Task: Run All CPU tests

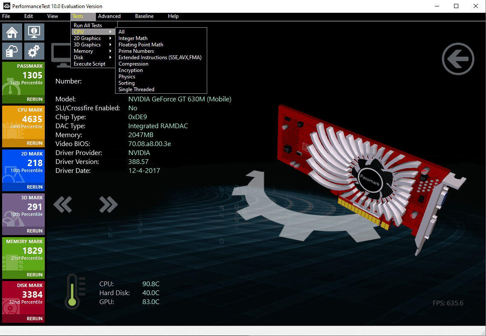Action: (x=161, y=32)
